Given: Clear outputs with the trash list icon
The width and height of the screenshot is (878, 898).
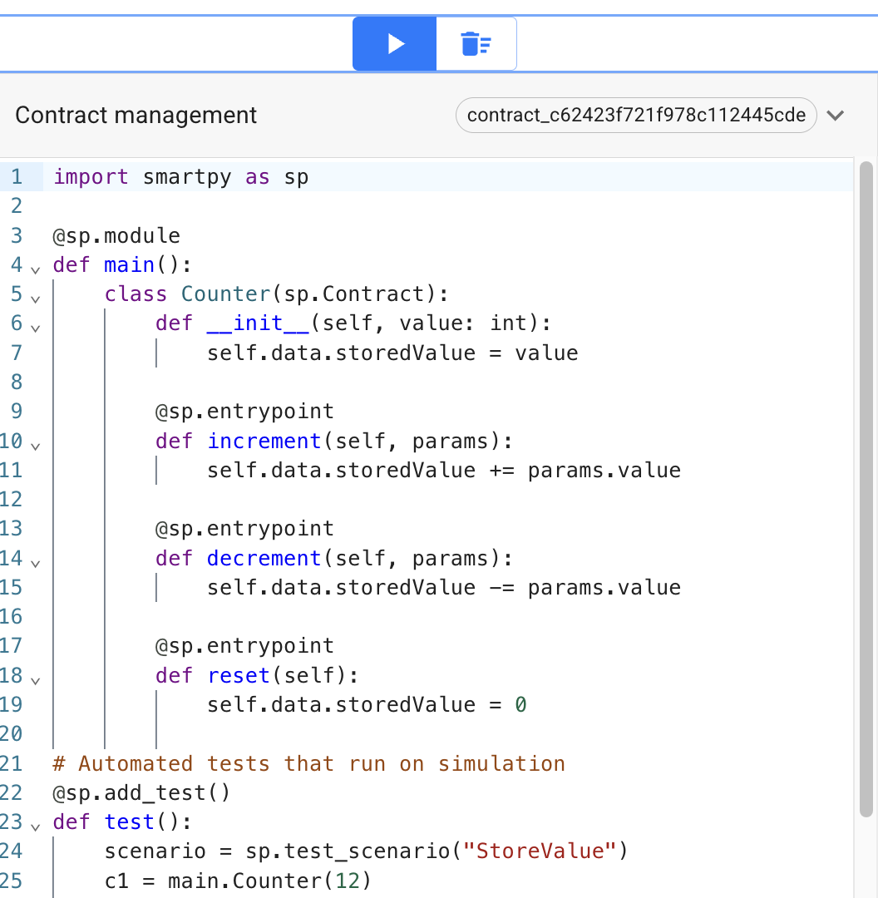Looking at the screenshot, I should 476,43.
